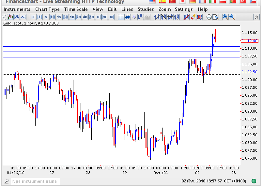Print the chart using printer icon
This screenshot has height=186, width=262.
pyautogui.click(x=209, y=17)
